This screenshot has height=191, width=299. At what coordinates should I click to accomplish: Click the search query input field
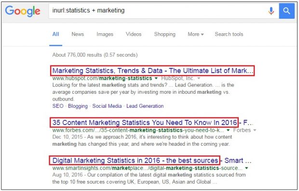(158, 11)
